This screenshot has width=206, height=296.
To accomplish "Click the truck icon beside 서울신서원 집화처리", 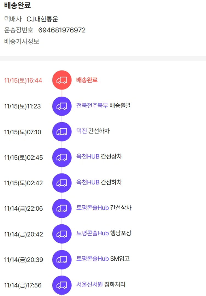I will [x=62, y=285].
